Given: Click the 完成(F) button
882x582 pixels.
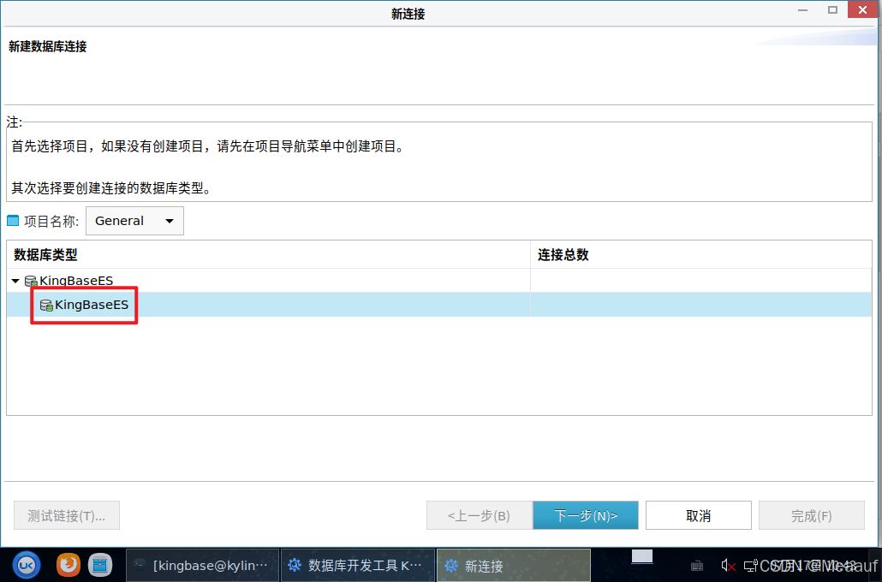Looking at the screenshot, I should pyautogui.click(x=811, y=515).
